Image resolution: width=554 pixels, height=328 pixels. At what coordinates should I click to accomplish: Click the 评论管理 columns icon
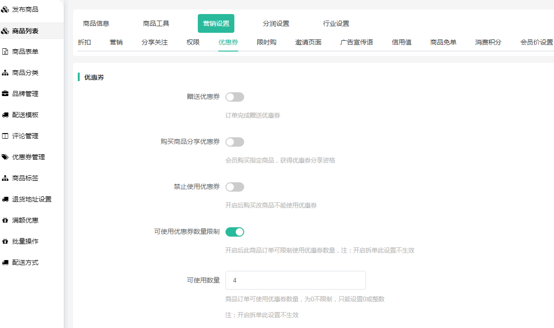point(5,136)
